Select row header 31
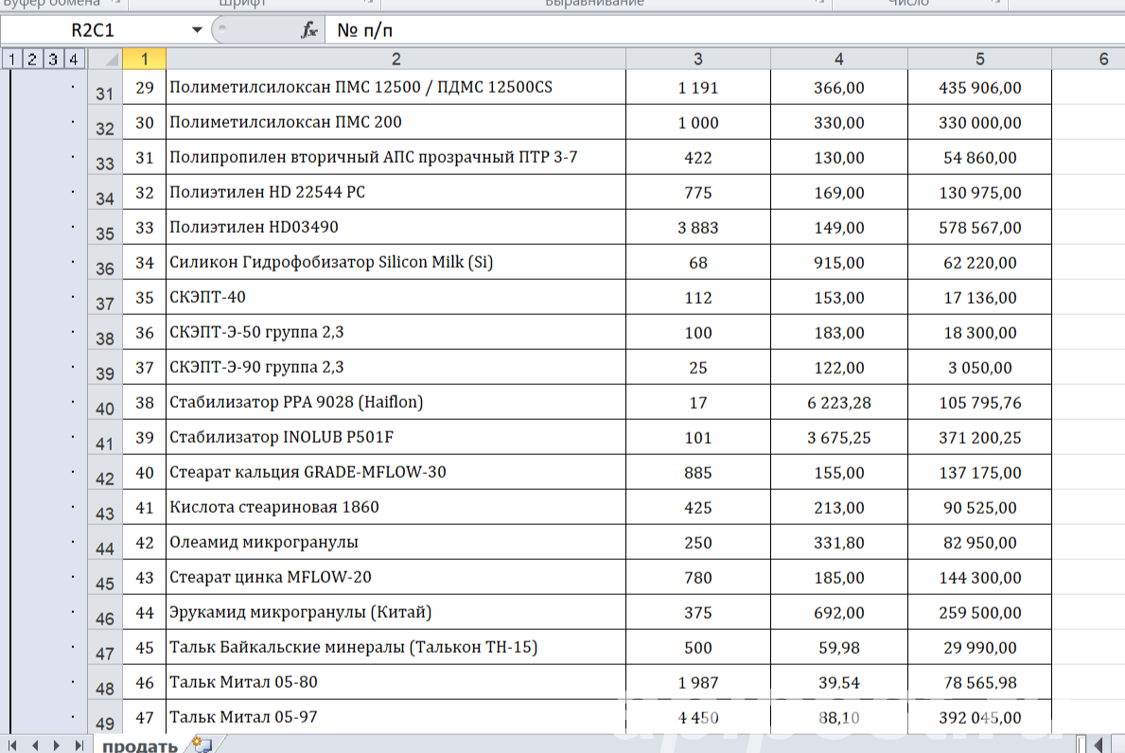This screenshot has width=1125, height=753. [105, 87]
